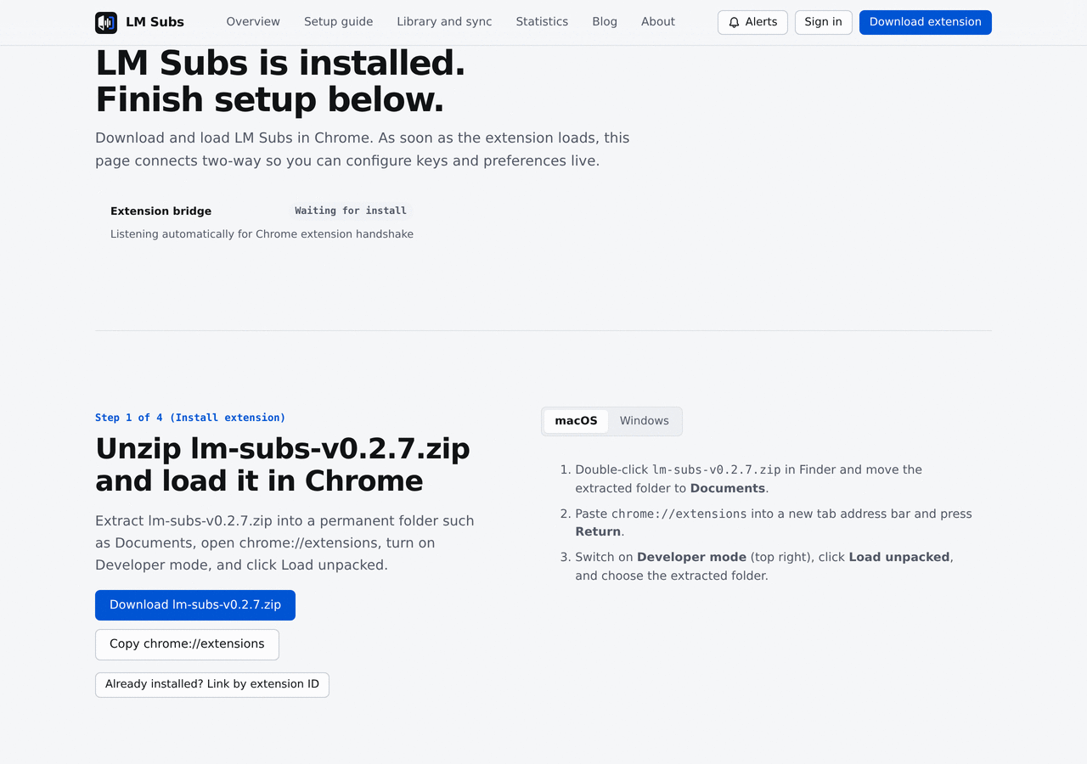Click the Step 1 of 4 label
The width and height of the screenshot is (1087, 764).
pos(190,418)
